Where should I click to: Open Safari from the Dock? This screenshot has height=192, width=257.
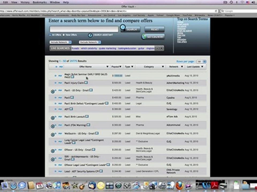[x=13, y=185]
